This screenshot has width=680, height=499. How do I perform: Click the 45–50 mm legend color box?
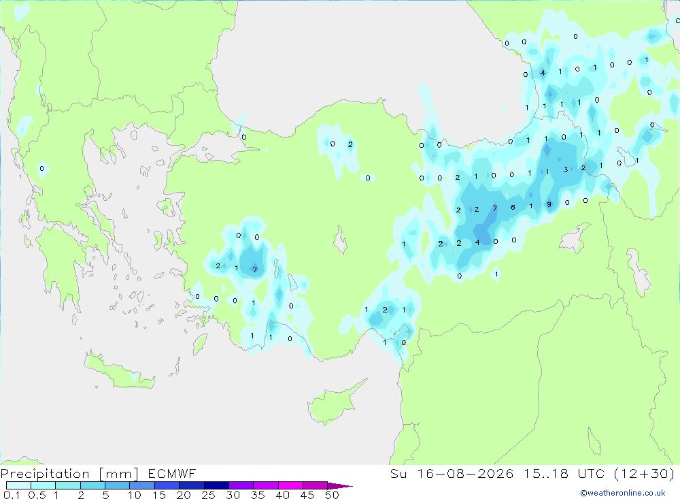click(315, 485)
